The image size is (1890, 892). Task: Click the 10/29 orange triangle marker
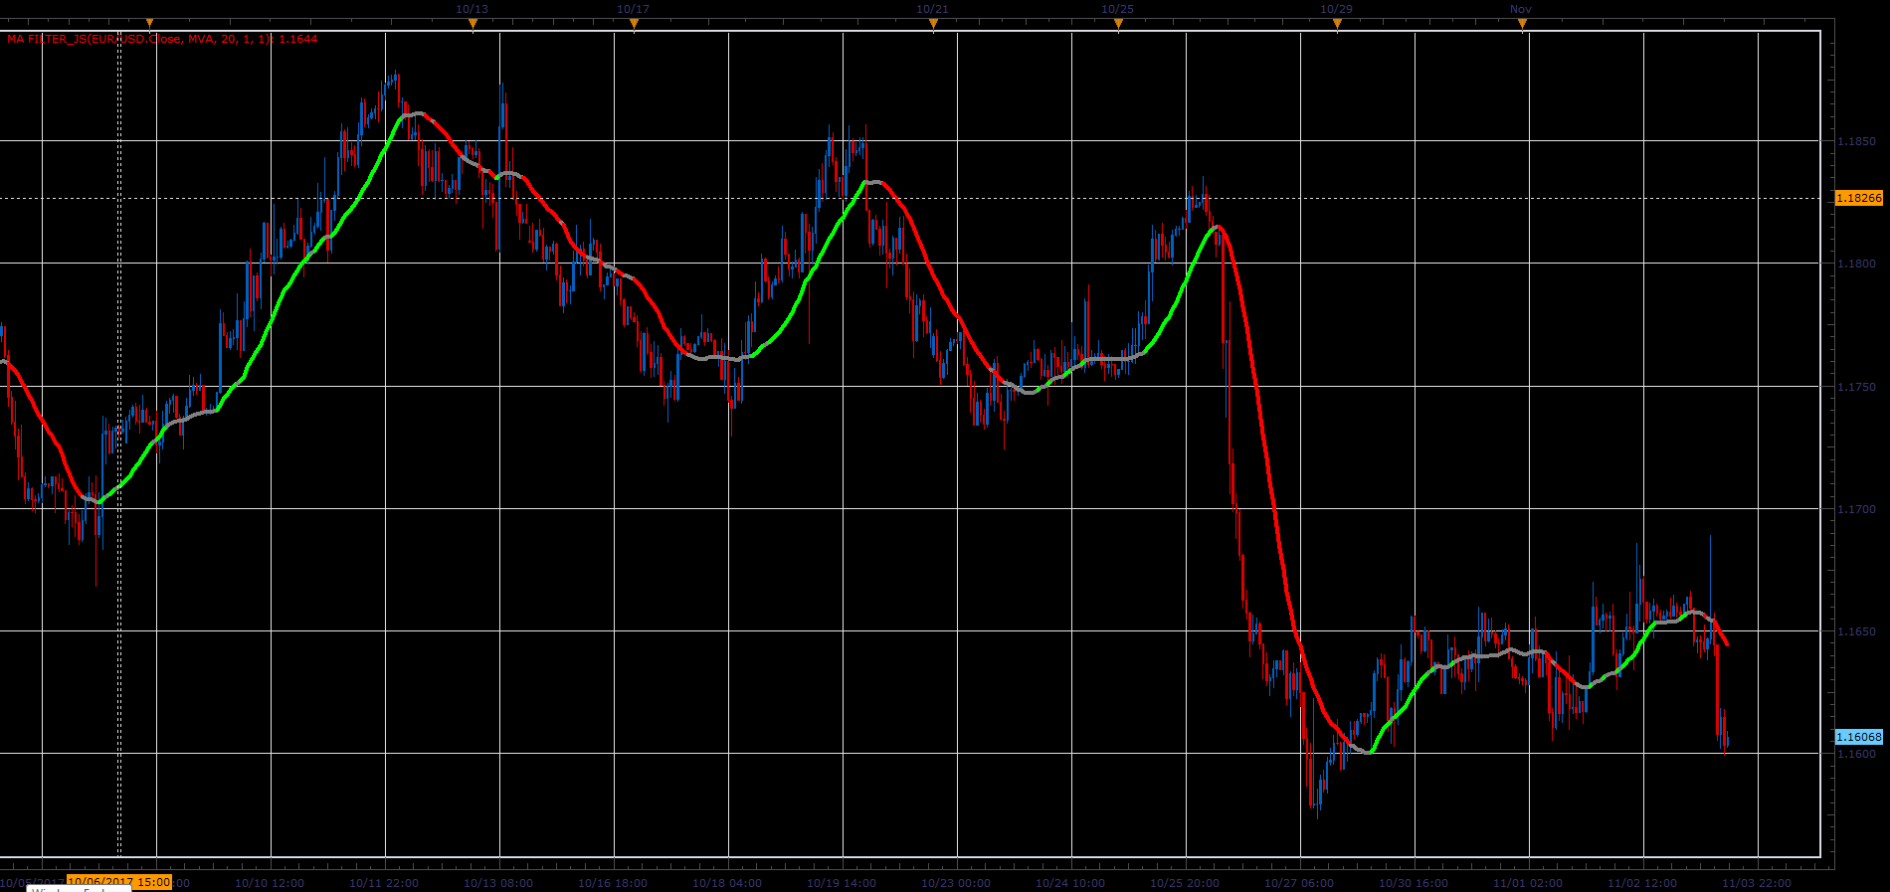[x=1337, y=24]
